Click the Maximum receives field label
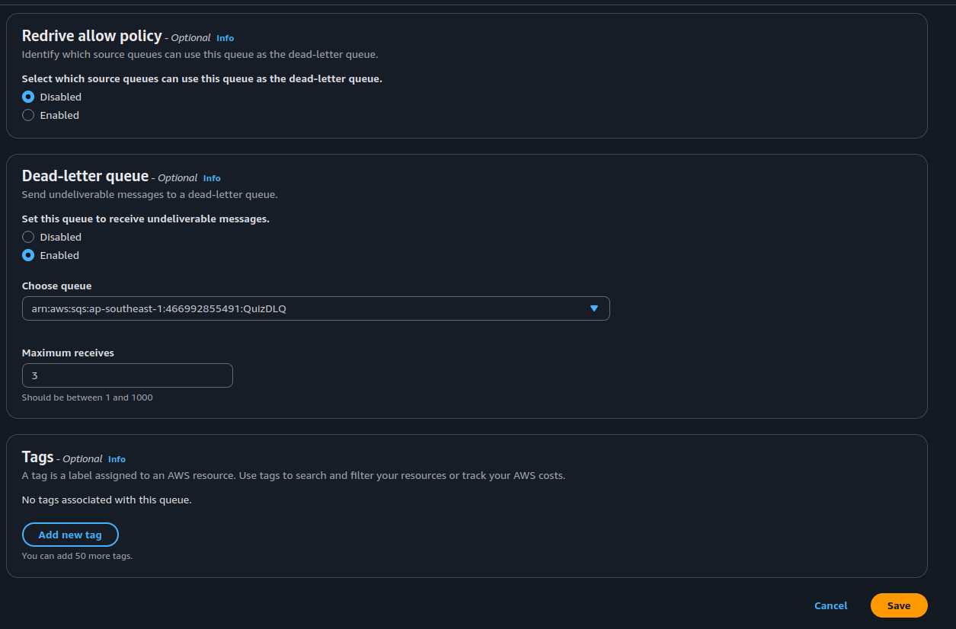This screenshot has height=629, width=956. click(x=68, y=353)
